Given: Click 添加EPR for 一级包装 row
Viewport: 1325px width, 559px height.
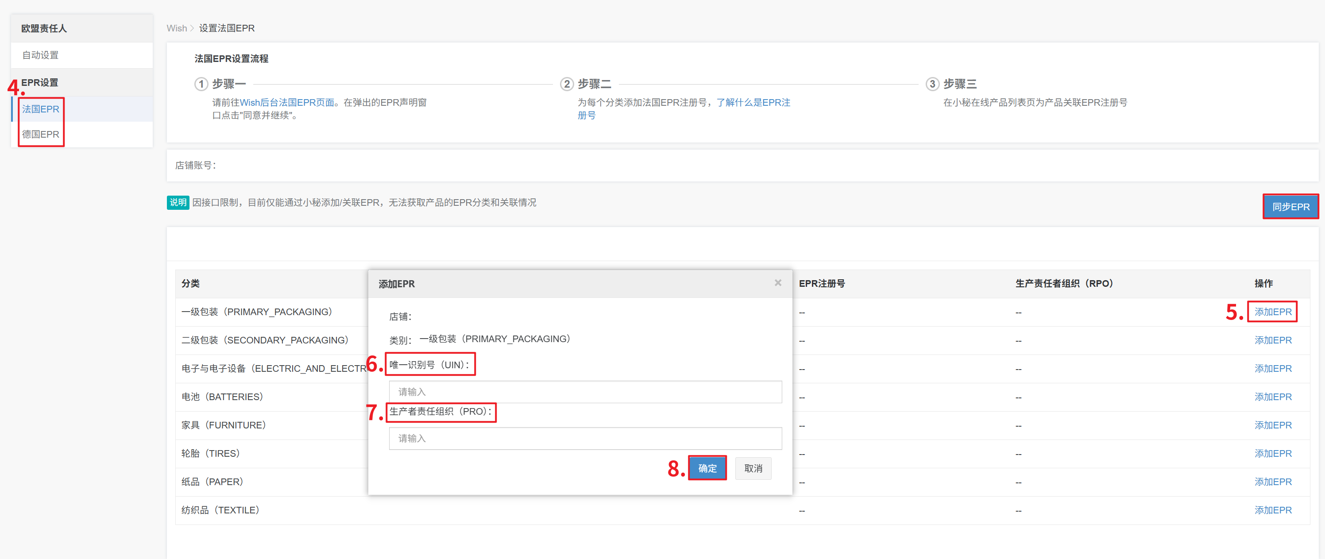Looking at the screenshot, I should (1272, 312).
